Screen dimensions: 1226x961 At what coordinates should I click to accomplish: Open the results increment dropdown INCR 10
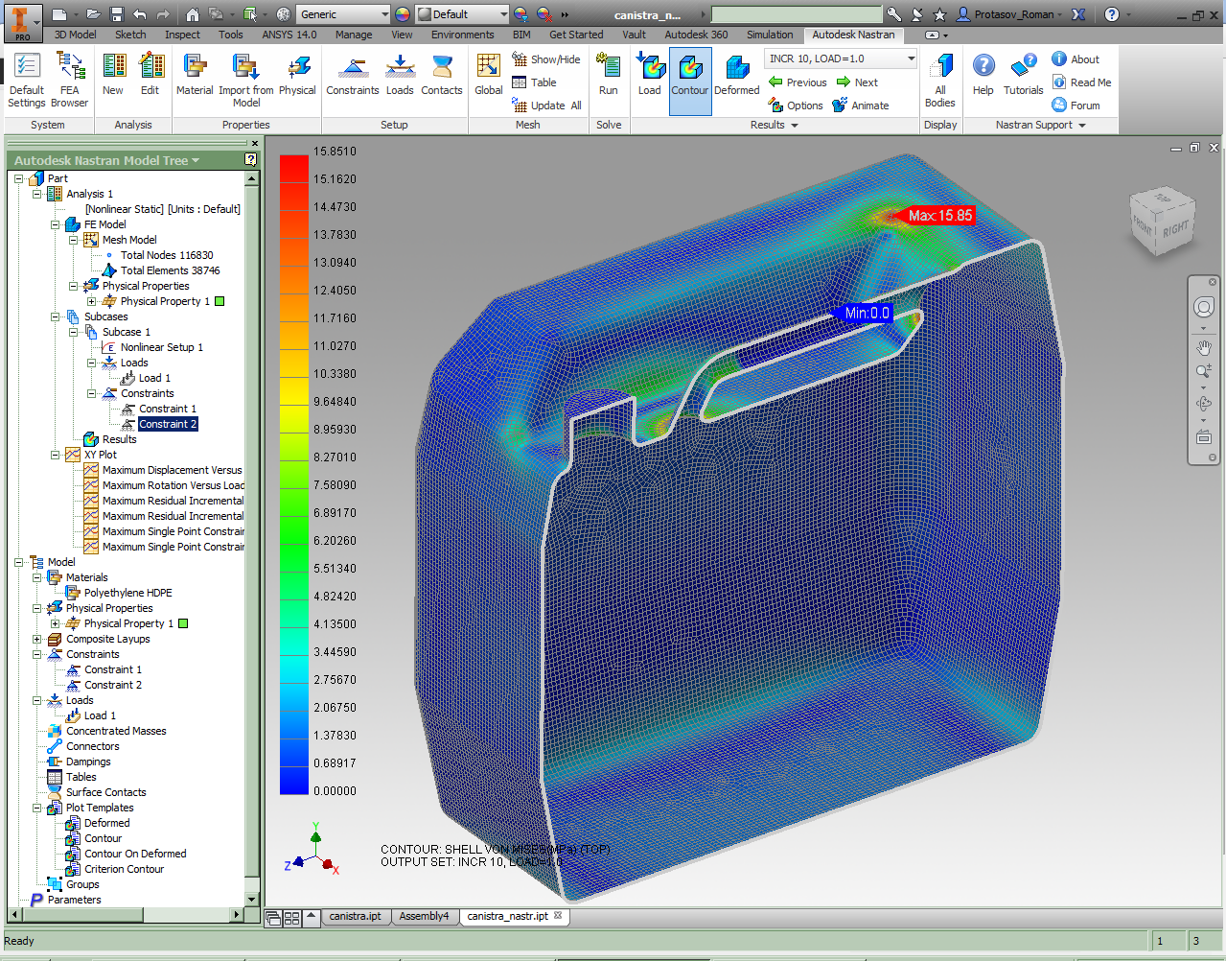[841, 59]
